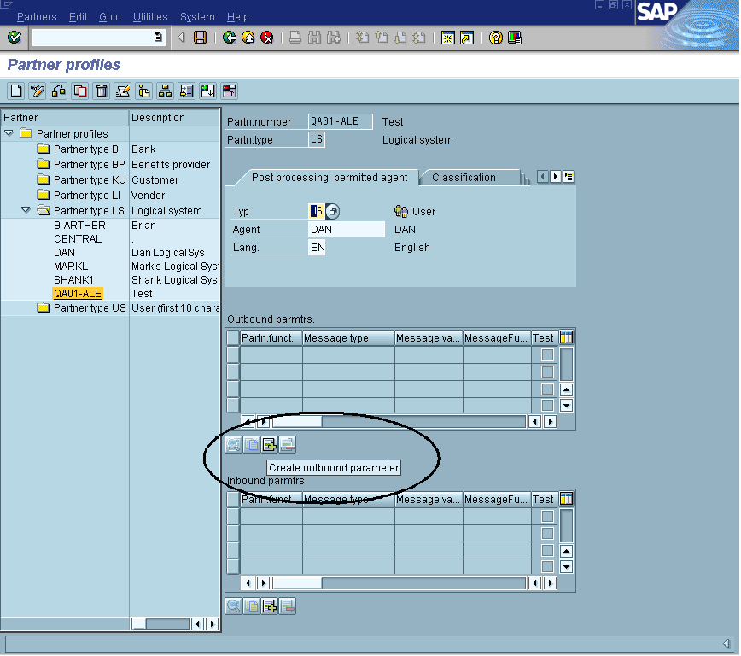Open the tab list menu icon
The height and width of the screenshot is (656, 741).
[x=569, y=177]
